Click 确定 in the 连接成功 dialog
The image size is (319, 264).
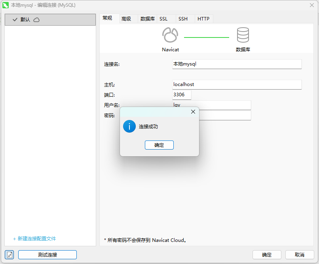click(x=159, y=145)
